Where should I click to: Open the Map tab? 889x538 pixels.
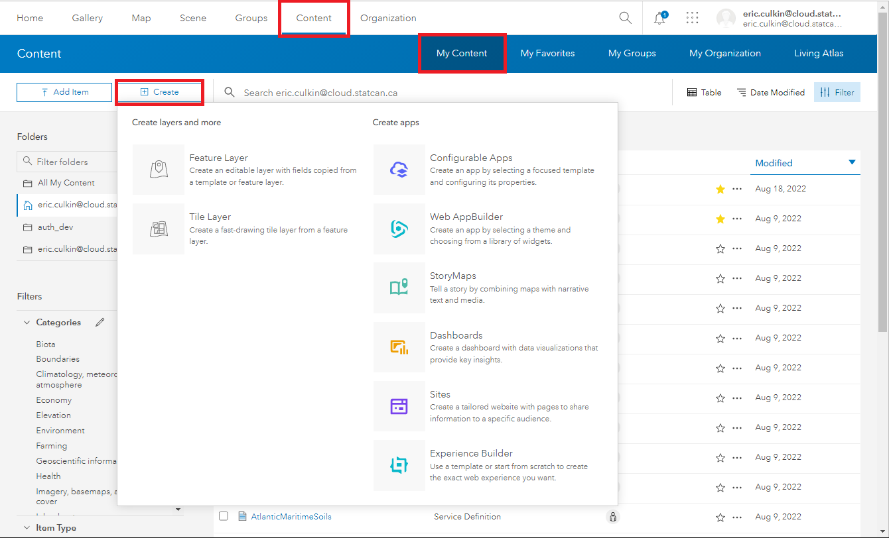click(141, 18)
